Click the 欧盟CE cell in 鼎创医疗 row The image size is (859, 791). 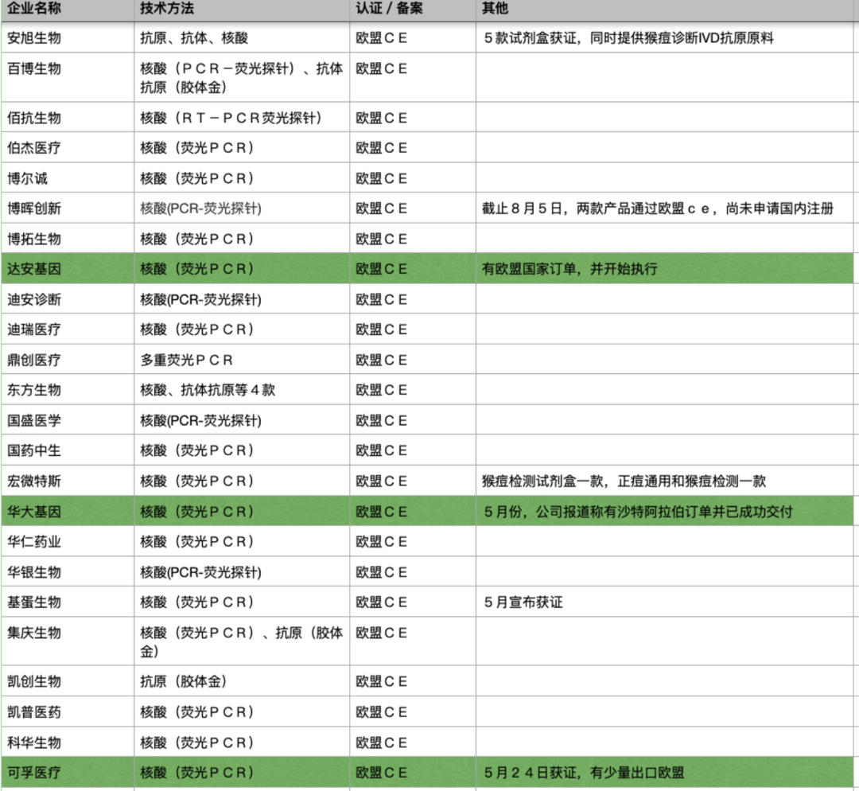[x=413, y=360]
